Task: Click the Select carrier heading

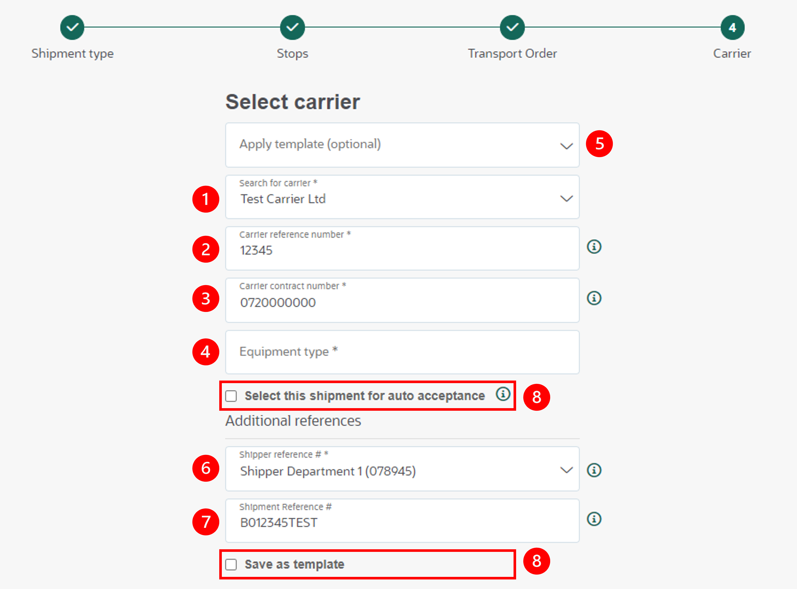Action: [292, 102]
